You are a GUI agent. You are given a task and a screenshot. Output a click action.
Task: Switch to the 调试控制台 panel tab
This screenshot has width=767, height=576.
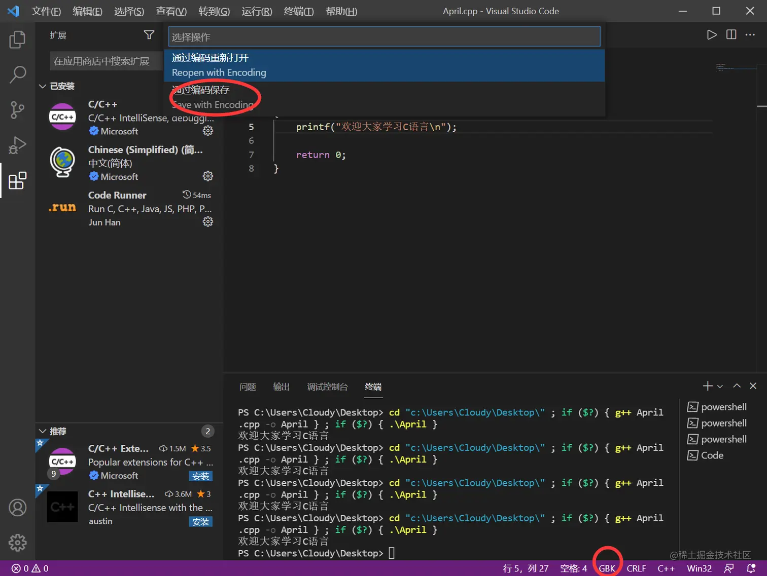pyautogui.click(x=327, y=387)
